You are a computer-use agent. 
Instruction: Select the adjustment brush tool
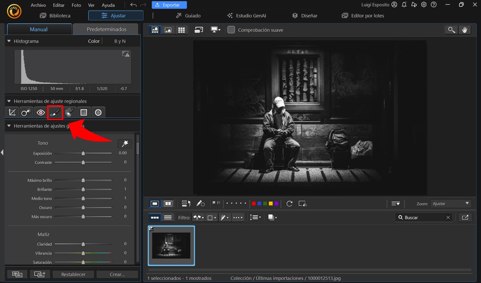55,112
